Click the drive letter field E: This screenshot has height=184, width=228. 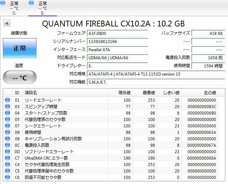(117, 66)
